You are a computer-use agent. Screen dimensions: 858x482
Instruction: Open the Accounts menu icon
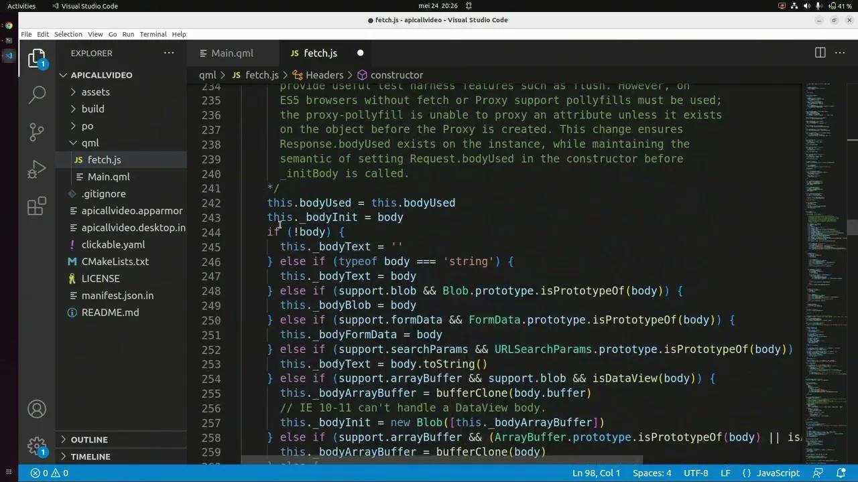[37, 409]
